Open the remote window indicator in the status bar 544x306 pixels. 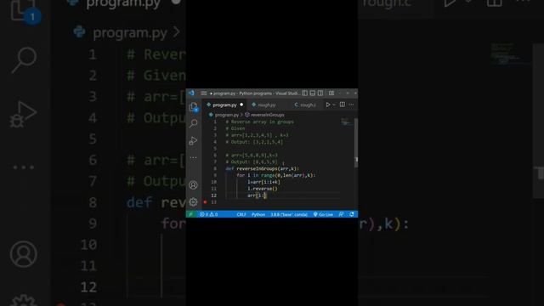coord(190,214)
